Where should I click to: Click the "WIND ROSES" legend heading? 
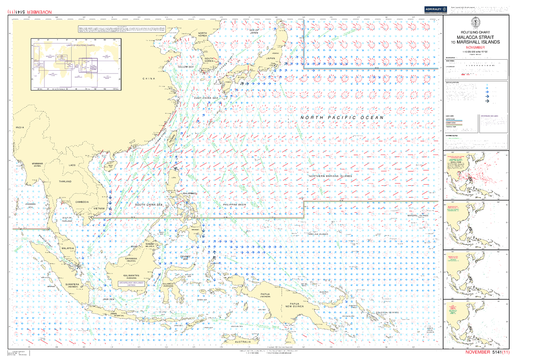[450, 61]
